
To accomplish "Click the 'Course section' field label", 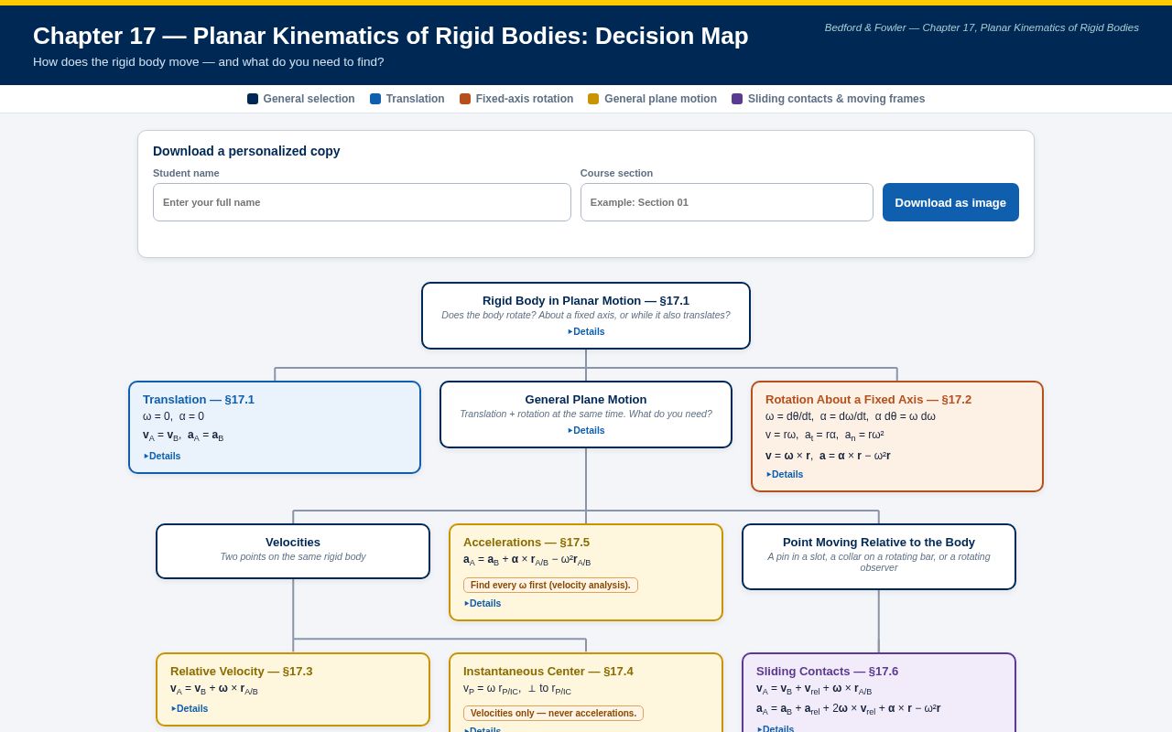I will coord(617,173).
